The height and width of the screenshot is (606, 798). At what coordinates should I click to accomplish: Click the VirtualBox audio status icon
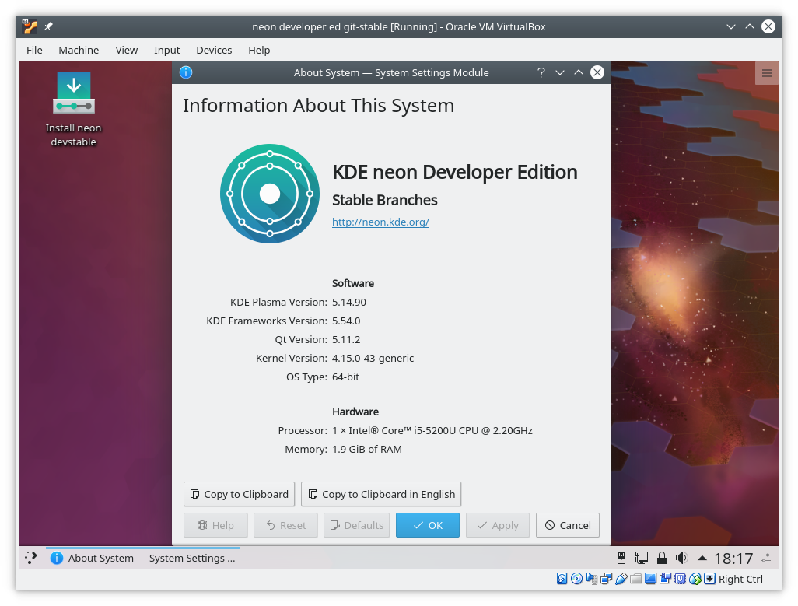(591, 579)
